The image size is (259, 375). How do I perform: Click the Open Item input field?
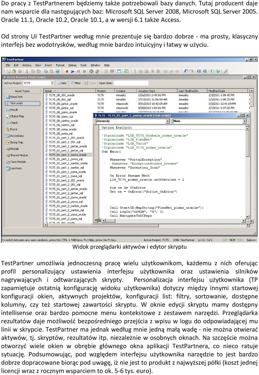click(x=131, y=83)
